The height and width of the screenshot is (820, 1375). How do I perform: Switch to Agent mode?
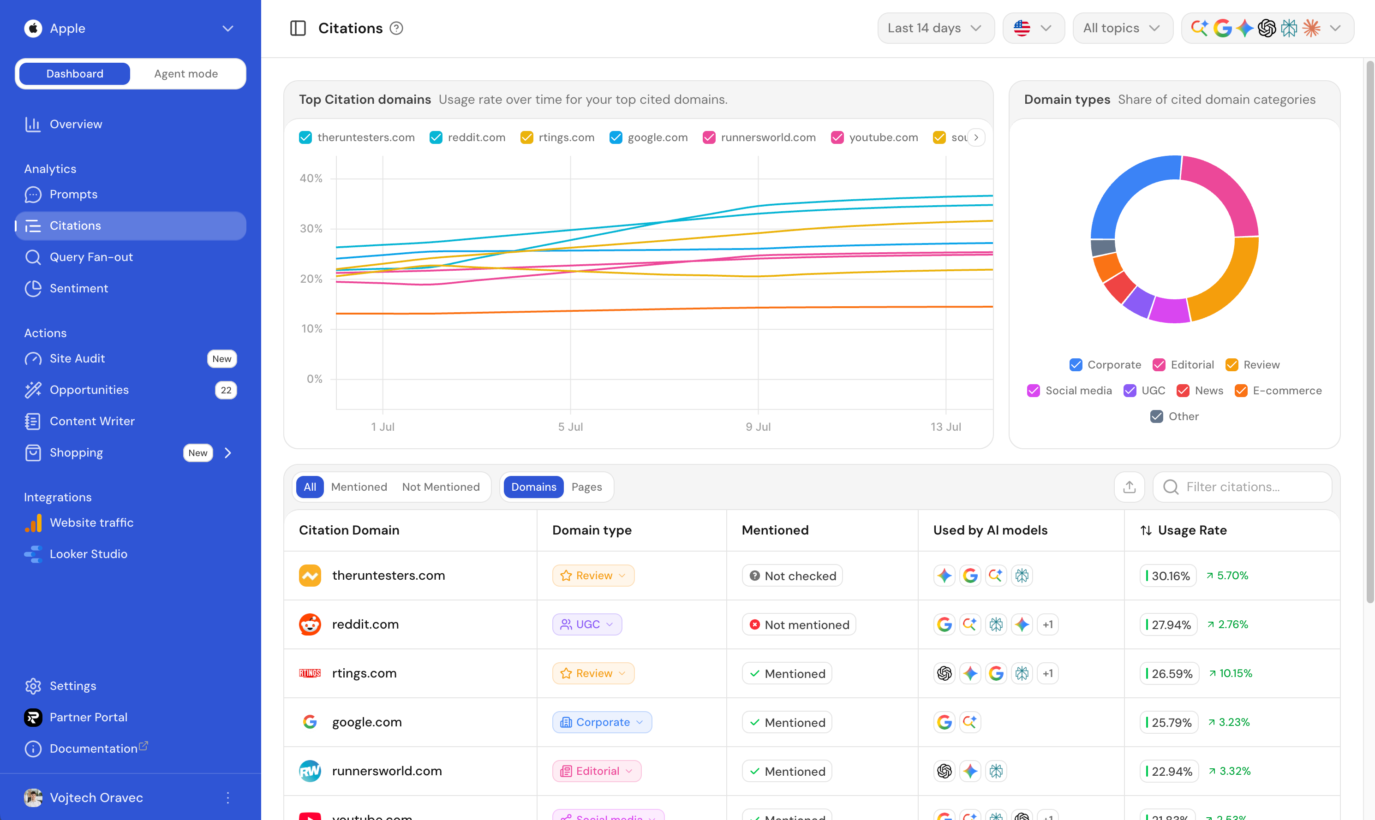pos(185,73)
